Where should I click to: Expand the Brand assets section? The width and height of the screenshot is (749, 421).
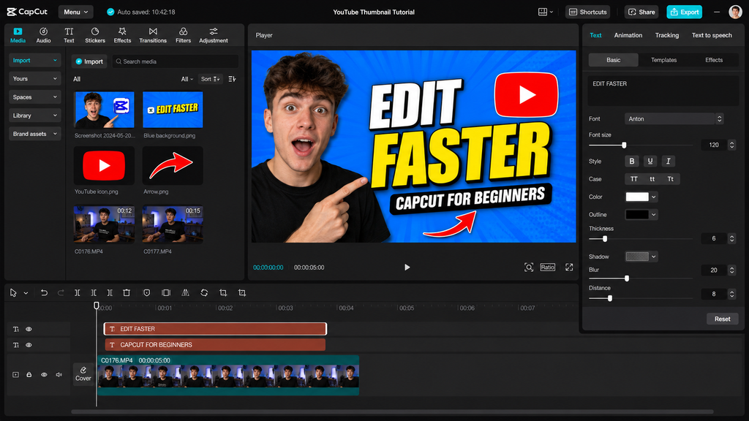pyautogui.click(x=35, y=134)
